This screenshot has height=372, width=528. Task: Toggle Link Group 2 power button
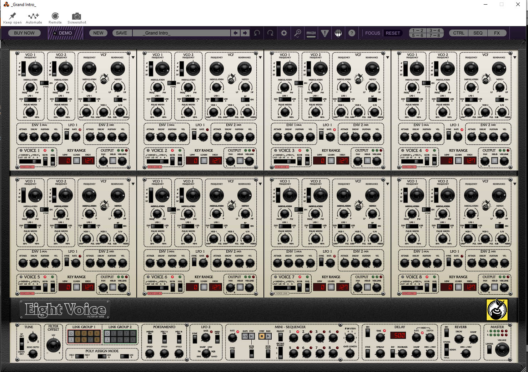107,333
